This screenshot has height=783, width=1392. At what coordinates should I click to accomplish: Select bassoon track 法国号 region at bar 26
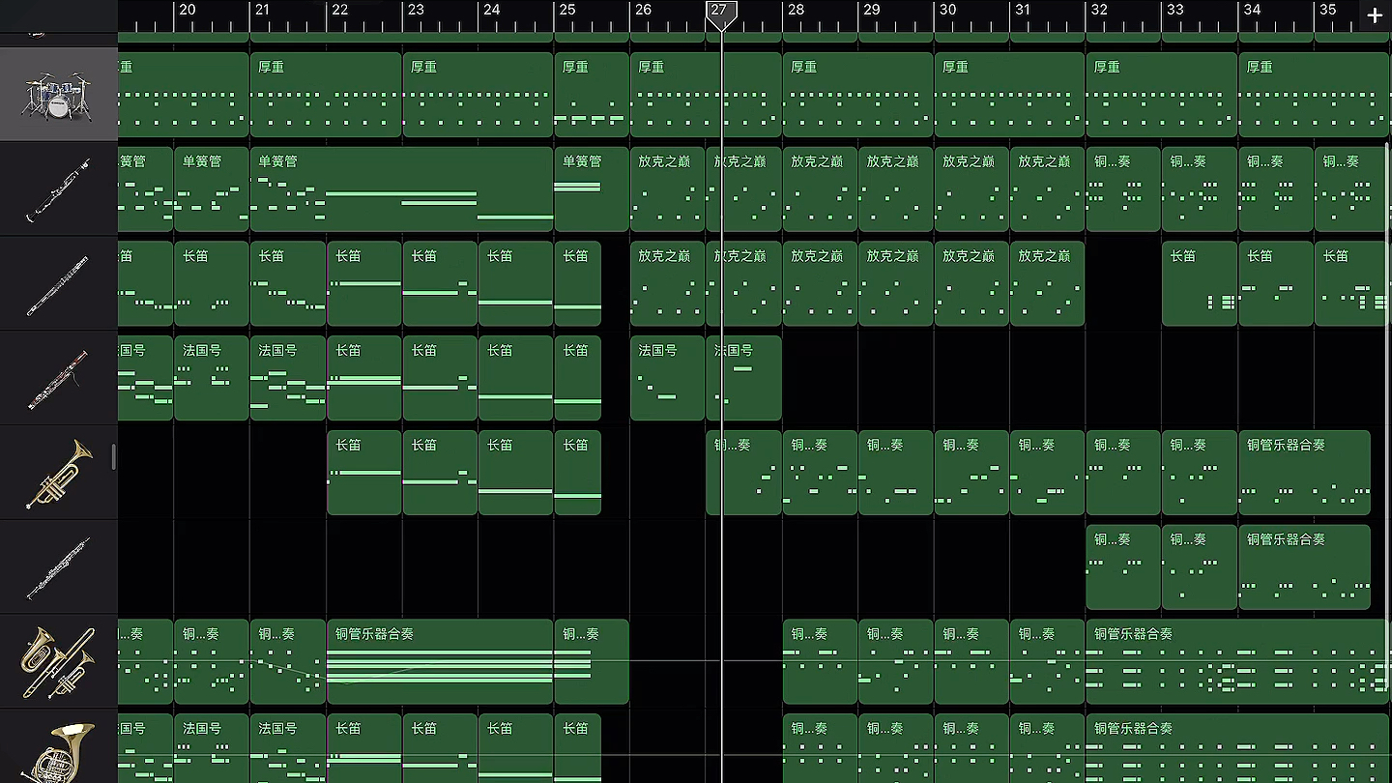click(x=667, y=378)
